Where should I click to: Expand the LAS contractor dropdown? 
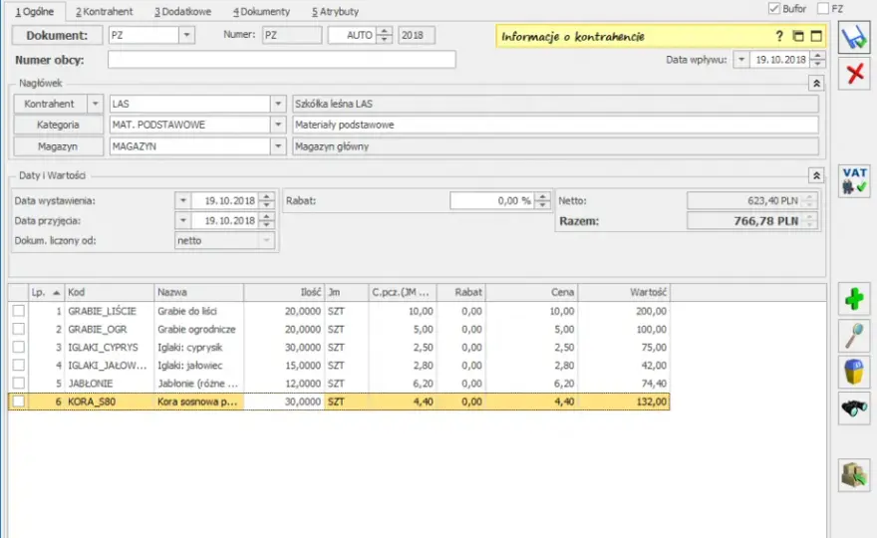point(278,104)
